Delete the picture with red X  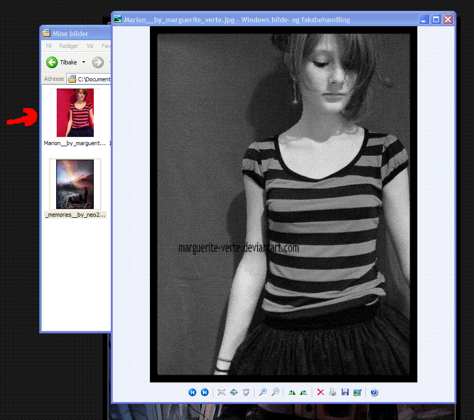320,392
